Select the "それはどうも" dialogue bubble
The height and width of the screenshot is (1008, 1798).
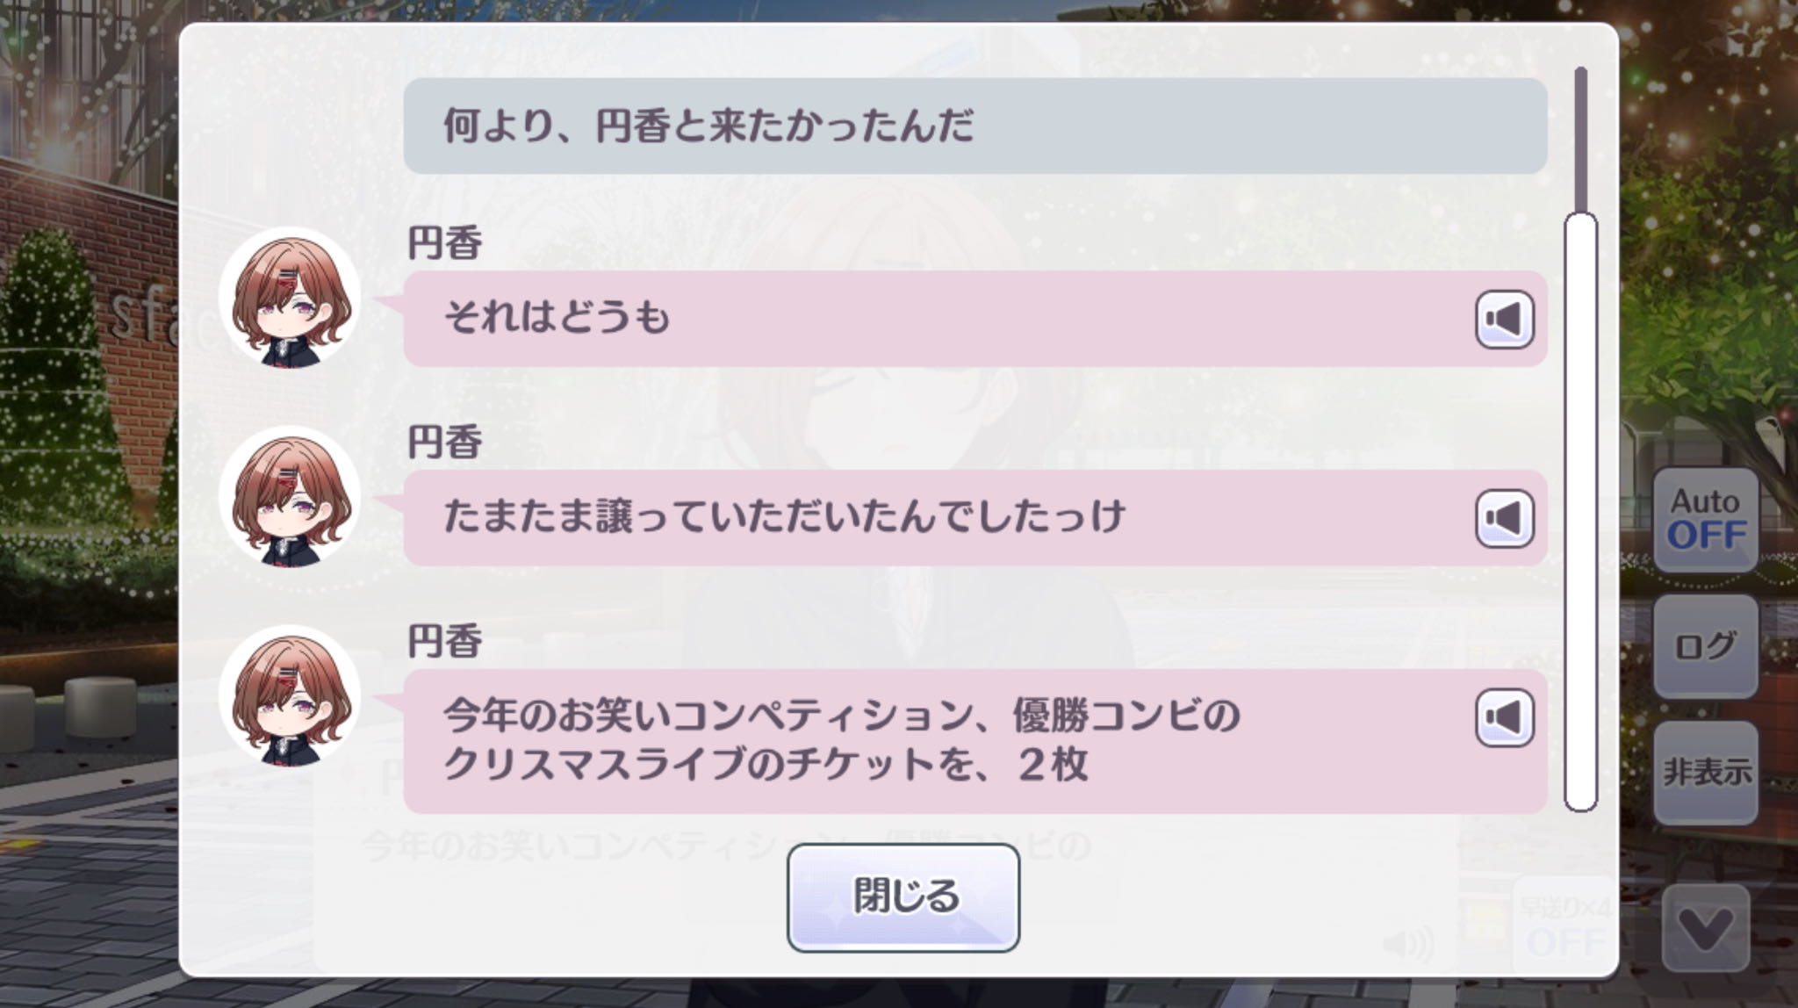coord(931,319)
